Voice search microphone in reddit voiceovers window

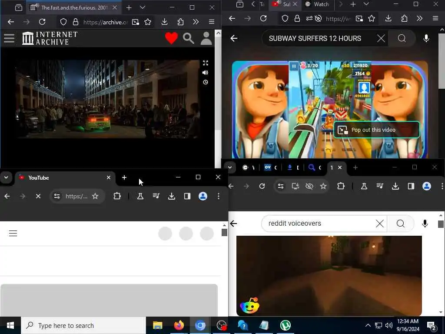pos(425,224)
